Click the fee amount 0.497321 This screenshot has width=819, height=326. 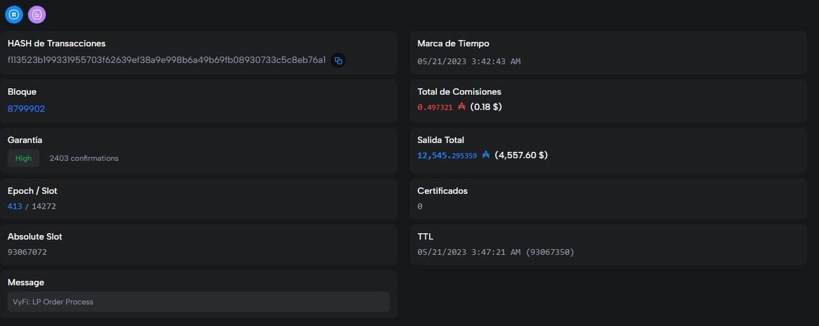435,107
